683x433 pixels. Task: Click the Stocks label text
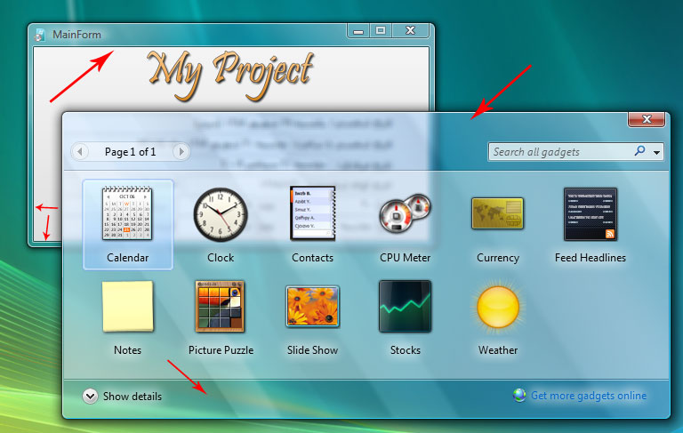[x=406, y=350]
